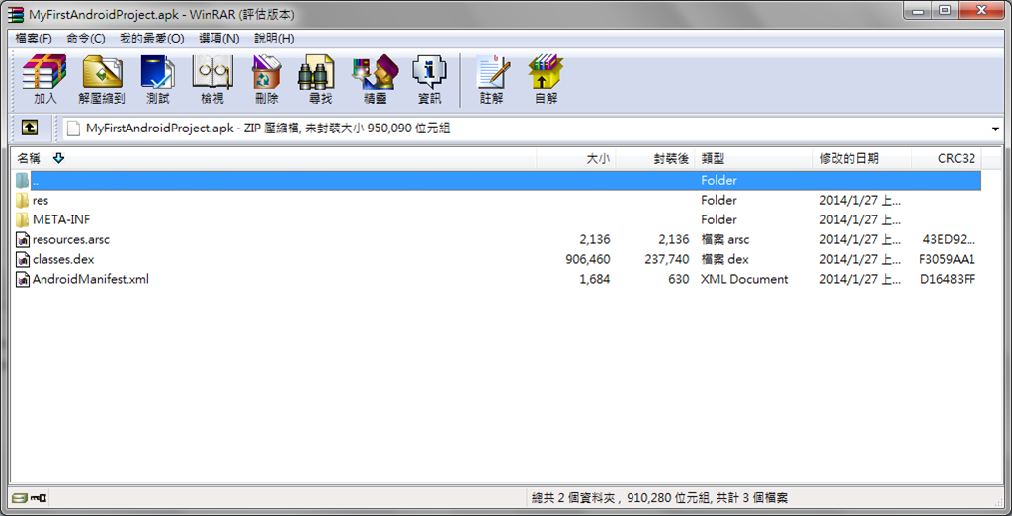This screenshot has height=516, width=1012.
Task: Select the META-INF folder name
Action: coord(61,219)
